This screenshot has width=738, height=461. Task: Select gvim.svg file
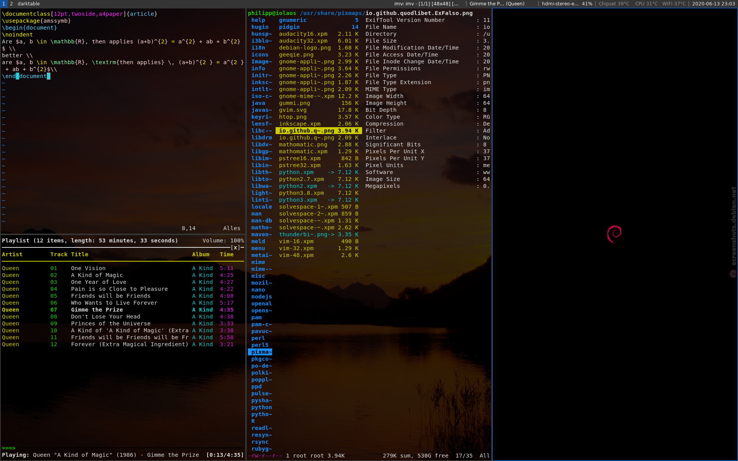pos(319,110)
